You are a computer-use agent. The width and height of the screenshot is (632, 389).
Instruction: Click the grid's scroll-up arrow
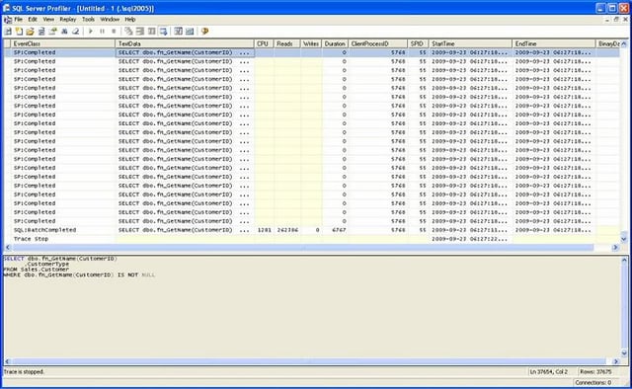624,43
